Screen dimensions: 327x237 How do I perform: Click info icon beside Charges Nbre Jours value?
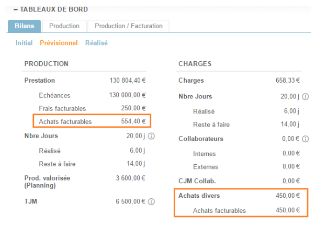306,97
